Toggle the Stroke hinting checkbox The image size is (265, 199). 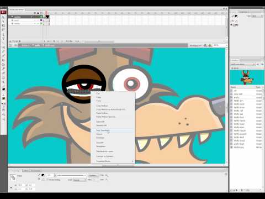tap(47, 180)
